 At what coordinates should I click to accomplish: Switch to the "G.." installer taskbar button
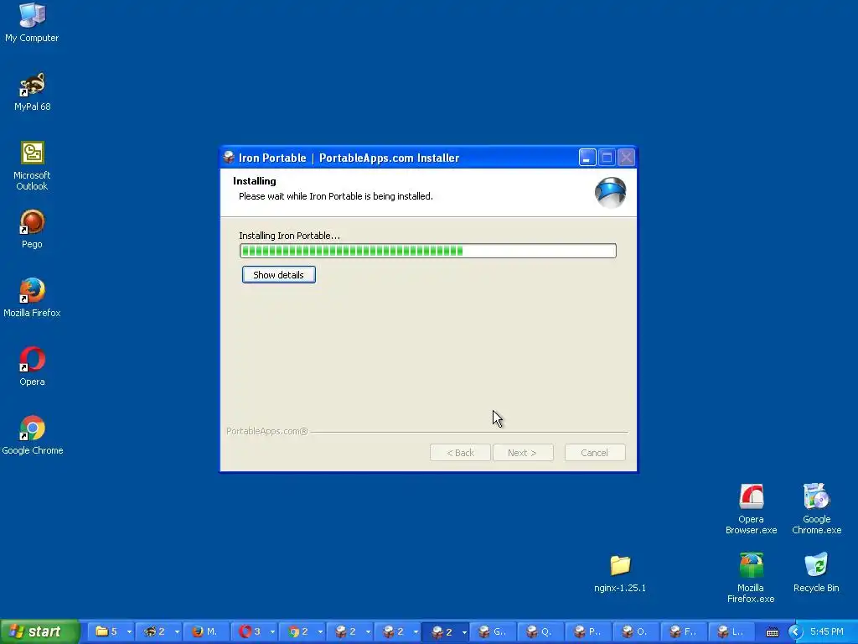493,632
